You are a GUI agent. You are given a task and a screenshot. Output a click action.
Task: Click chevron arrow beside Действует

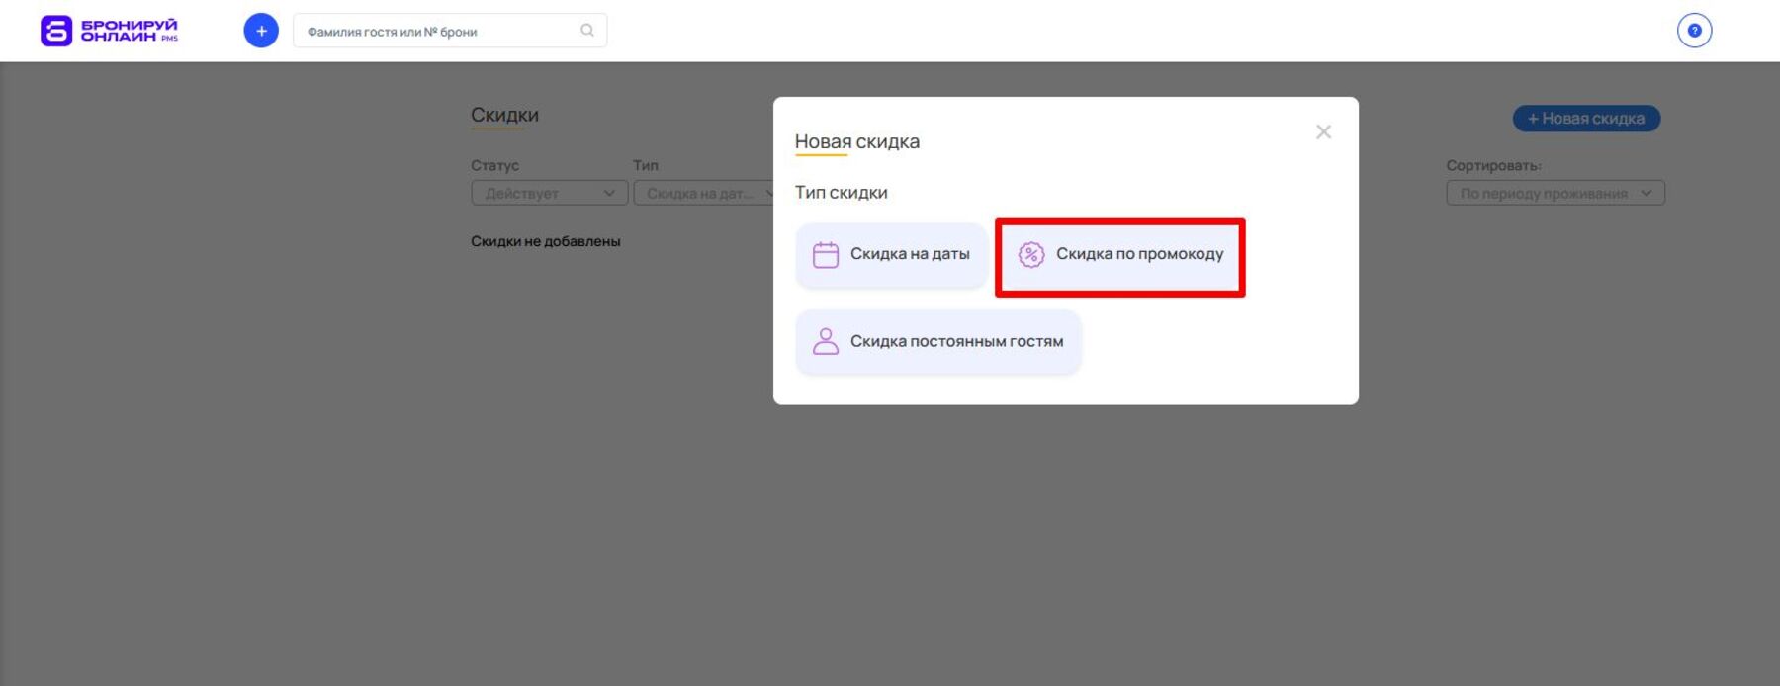point(609,193)
